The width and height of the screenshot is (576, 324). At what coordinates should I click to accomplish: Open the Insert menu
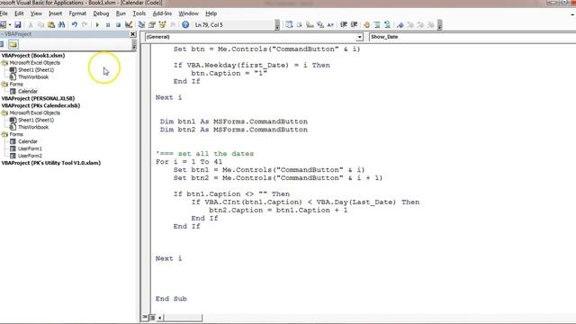point(56,13)
